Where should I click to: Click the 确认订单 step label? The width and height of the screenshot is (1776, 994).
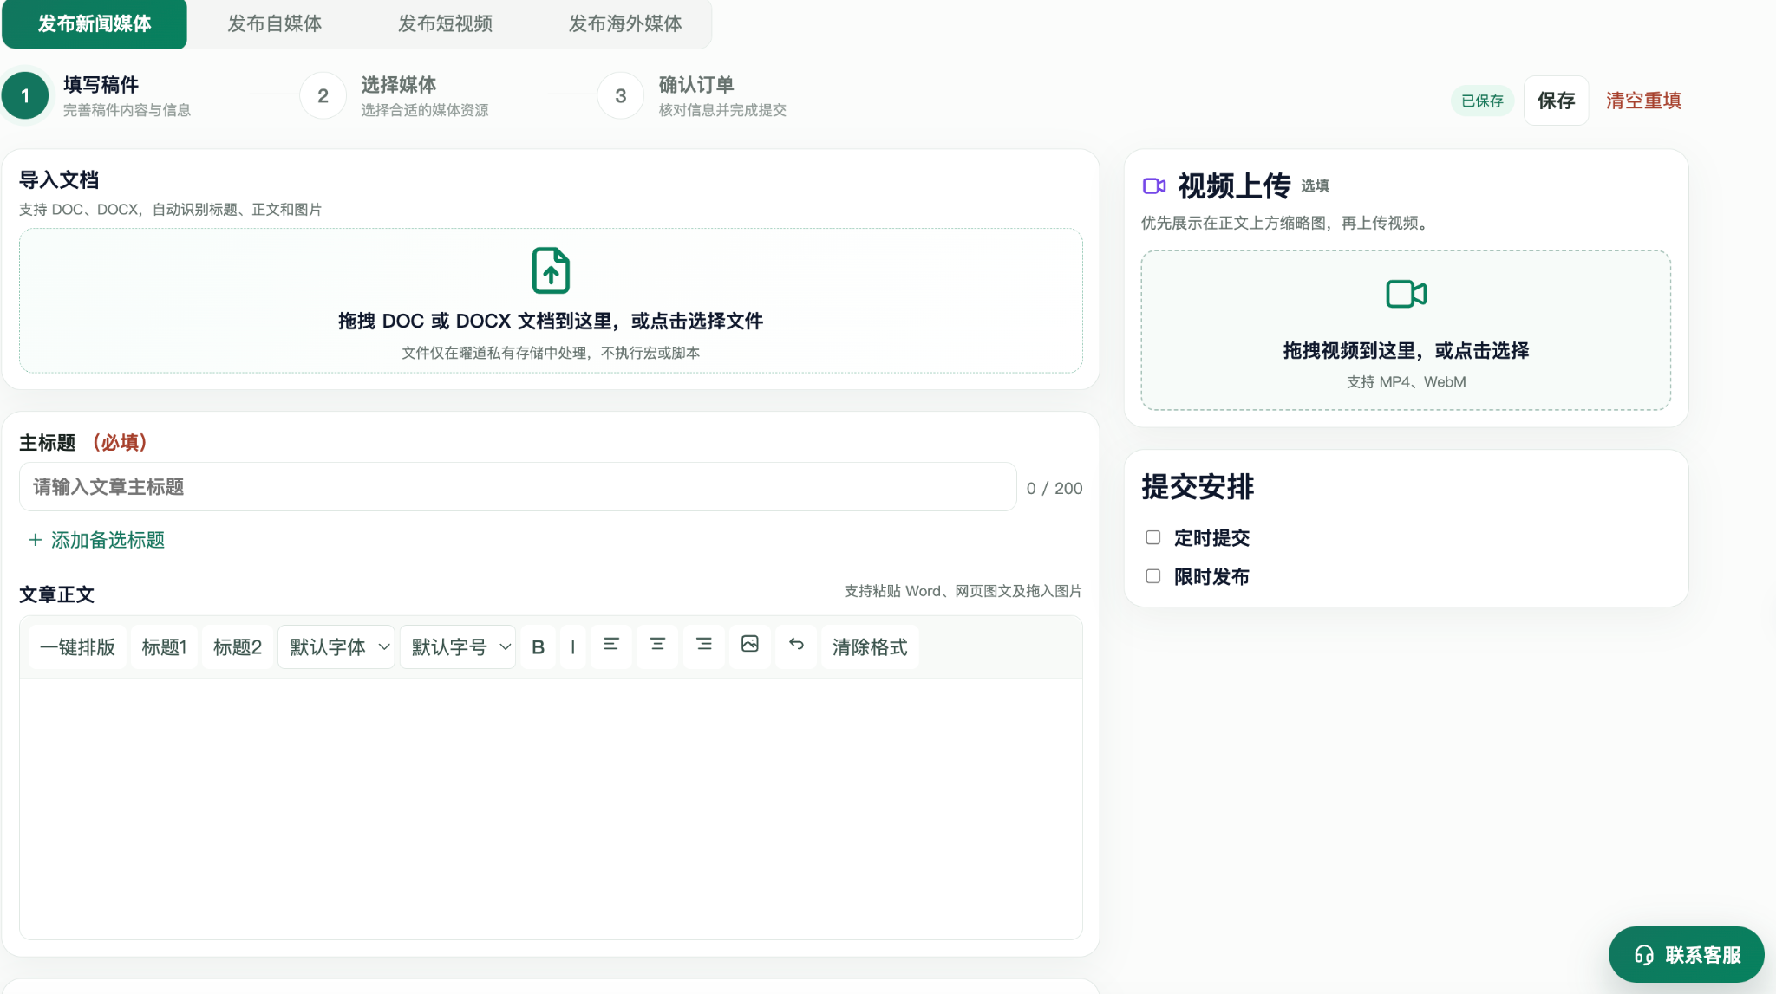tap(696, 85)
